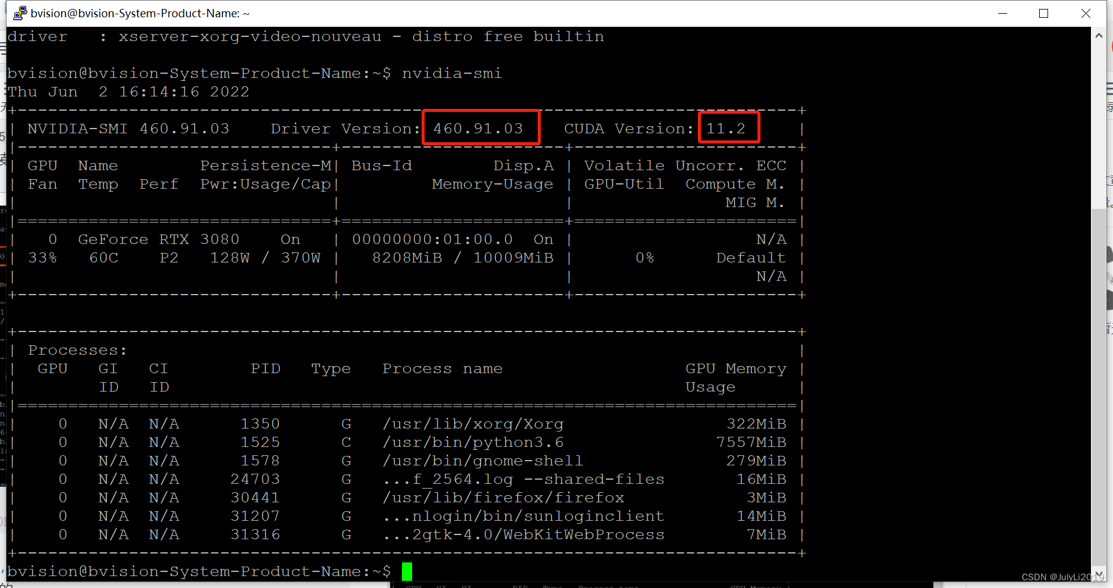Click the Persistence-M column header
The height and width of the screenshot is (588, 1113).
pyautogui.click(x=266, y=165)
